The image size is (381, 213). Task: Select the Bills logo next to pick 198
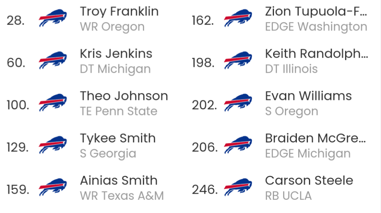click(238, 60)
